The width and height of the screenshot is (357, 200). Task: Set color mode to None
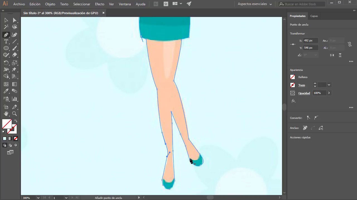coord(16,138)
